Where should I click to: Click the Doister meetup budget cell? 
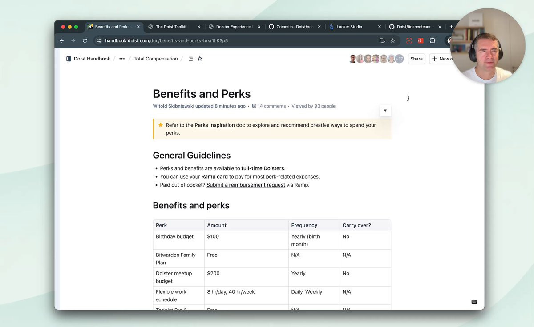[178, 277]
